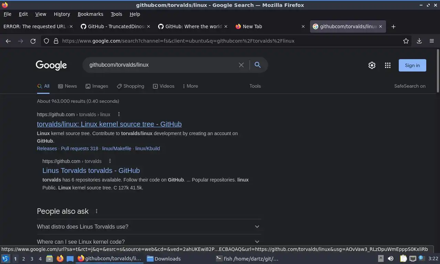Open the History menu
The width and height of the screenshot is (440, 264).
point(62,14)
